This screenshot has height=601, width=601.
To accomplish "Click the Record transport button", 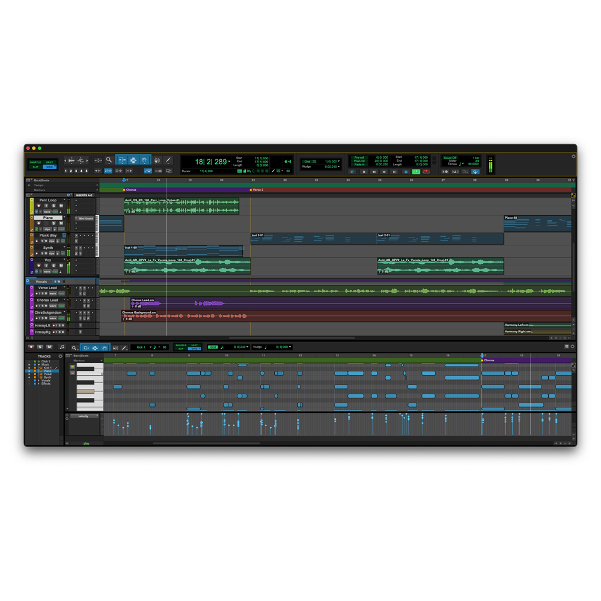I will (426, 172).
